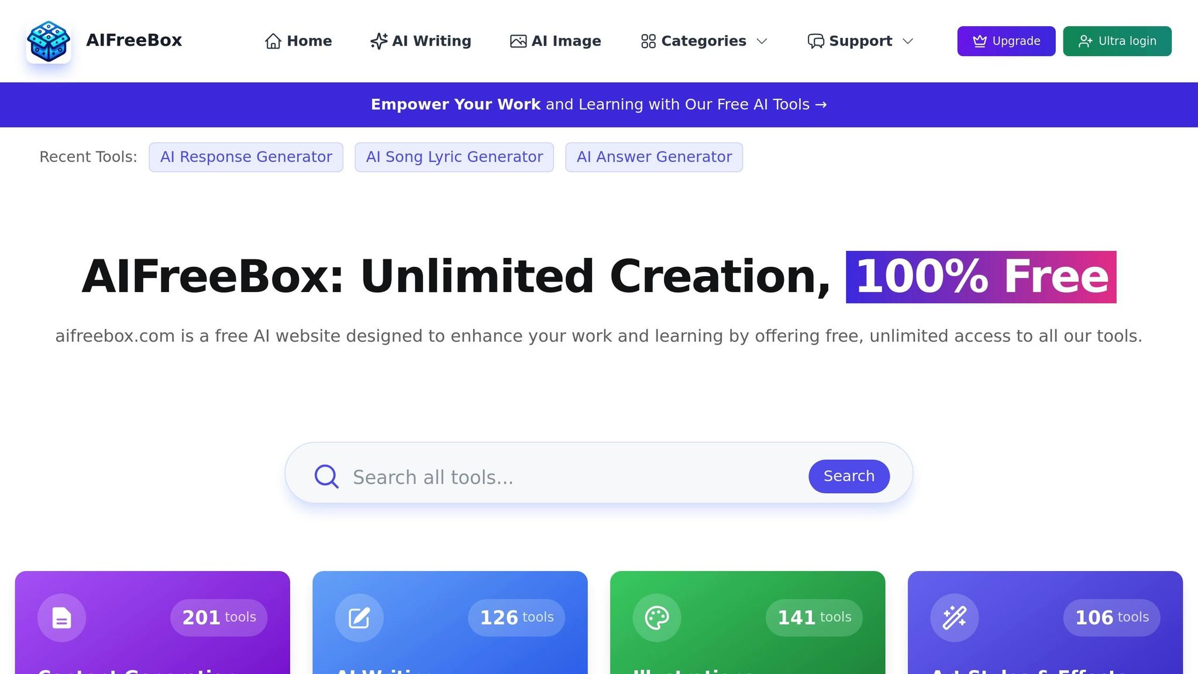The height and width of the screenshot is (674, 1198).
Task: Open AI Response Generator recent tool
Action: tap(246, 157)
